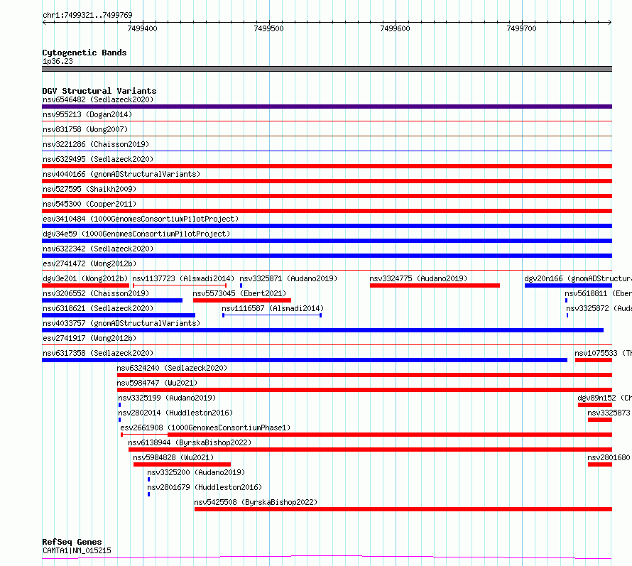Open nsv4033757 (gnomADStructuralVariants) label
This screenshot has height=566, width=632.
click(x=121, y=323)
